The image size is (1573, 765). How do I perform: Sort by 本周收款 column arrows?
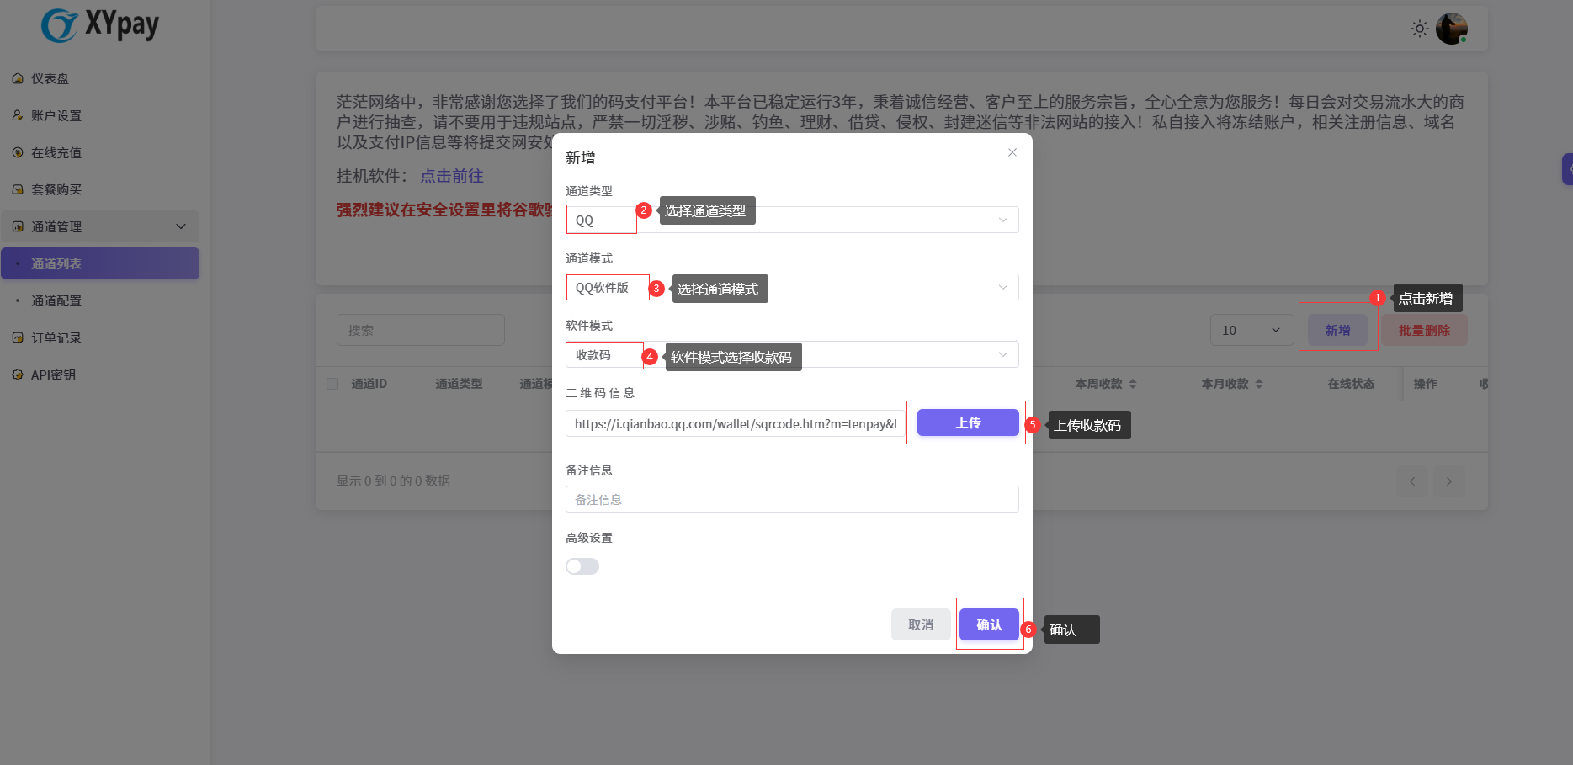(x=1133, y=384)
